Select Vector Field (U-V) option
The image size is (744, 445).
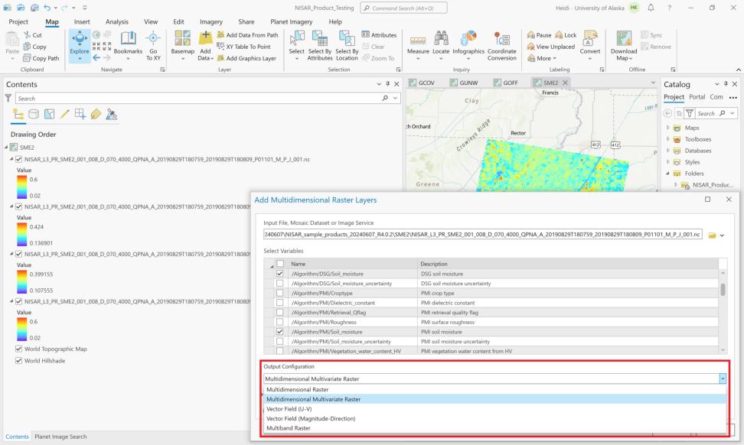coord(495,409)
